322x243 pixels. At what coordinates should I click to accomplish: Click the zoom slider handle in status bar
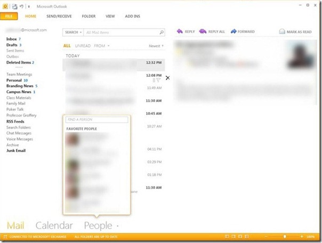pos(285,237)
